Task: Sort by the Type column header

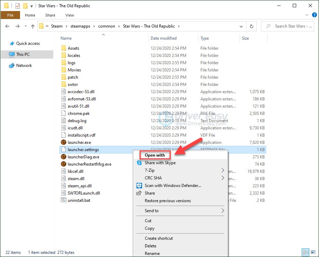Action: pyautogui.click(x=205, y=38)
